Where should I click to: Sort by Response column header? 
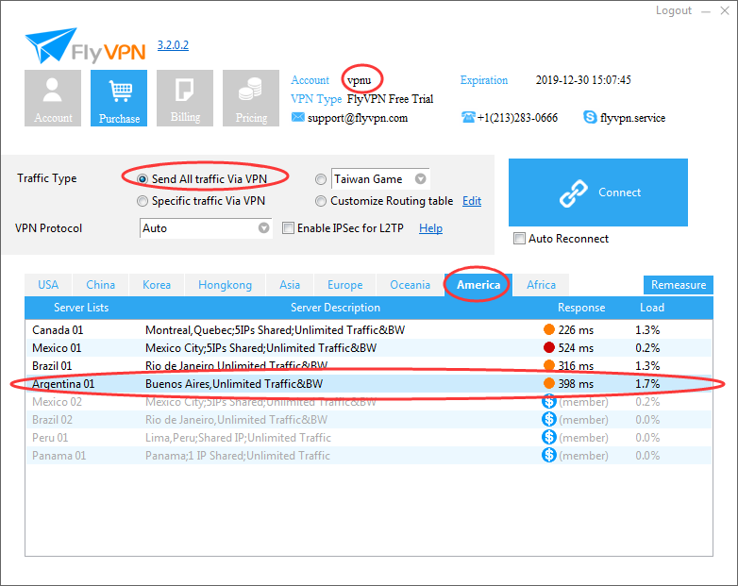[581, 308]
